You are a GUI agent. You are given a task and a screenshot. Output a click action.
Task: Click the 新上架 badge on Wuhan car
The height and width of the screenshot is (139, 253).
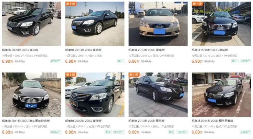[x=197, y=4]
